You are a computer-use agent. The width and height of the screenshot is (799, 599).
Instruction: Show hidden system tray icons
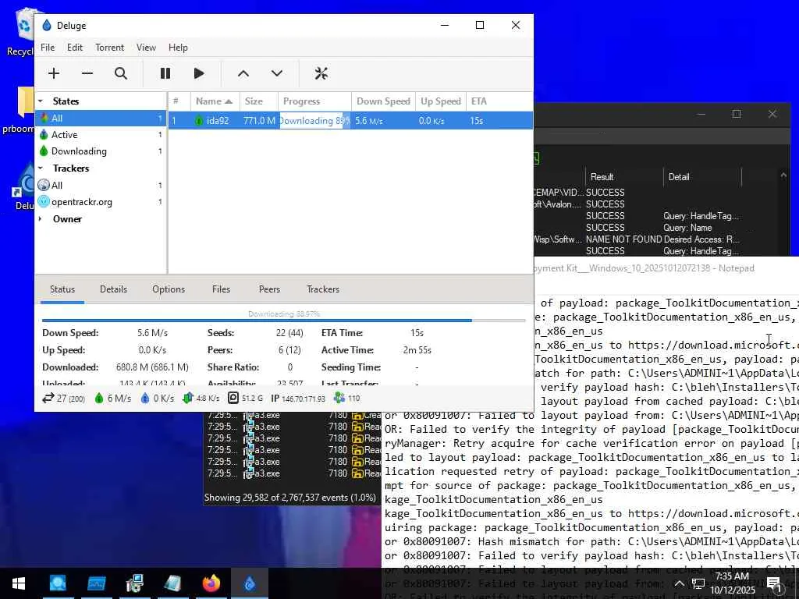tap(680, 583)
